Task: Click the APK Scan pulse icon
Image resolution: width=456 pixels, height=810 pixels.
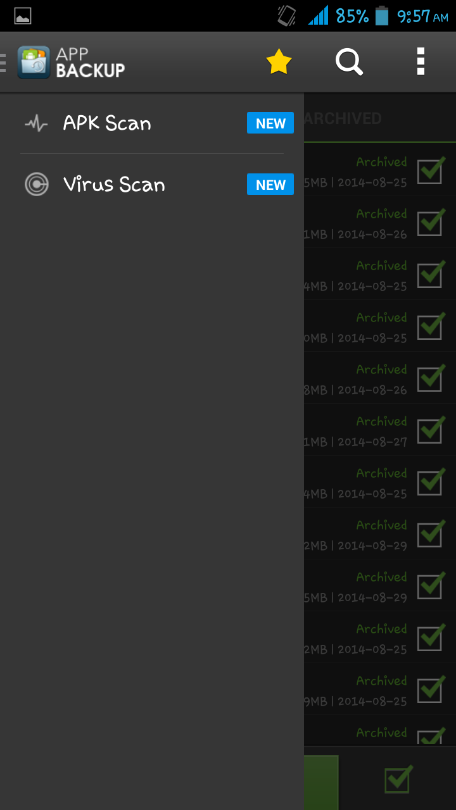Action: point(36,123)
